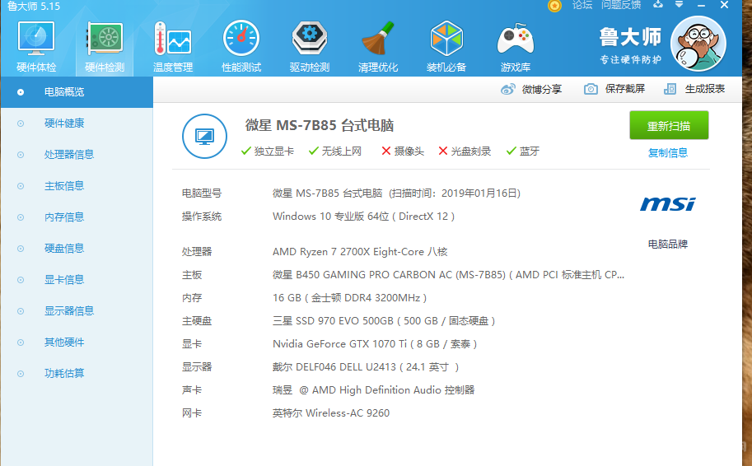
Task: Select 硬件健康 in the sidebar
Action: (77, 123)
